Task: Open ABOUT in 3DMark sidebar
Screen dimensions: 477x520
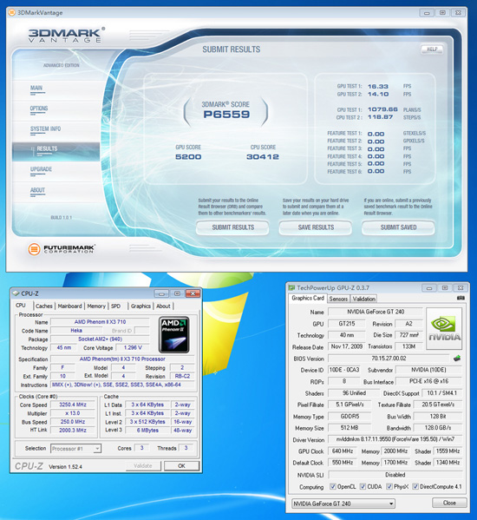Action: click(37, 190)
